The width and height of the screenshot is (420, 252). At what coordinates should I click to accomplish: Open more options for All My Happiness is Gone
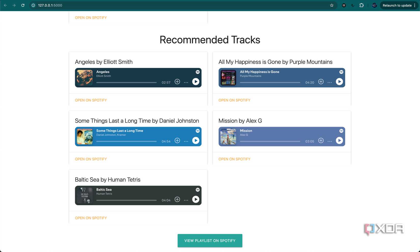(x=330, y=82)
